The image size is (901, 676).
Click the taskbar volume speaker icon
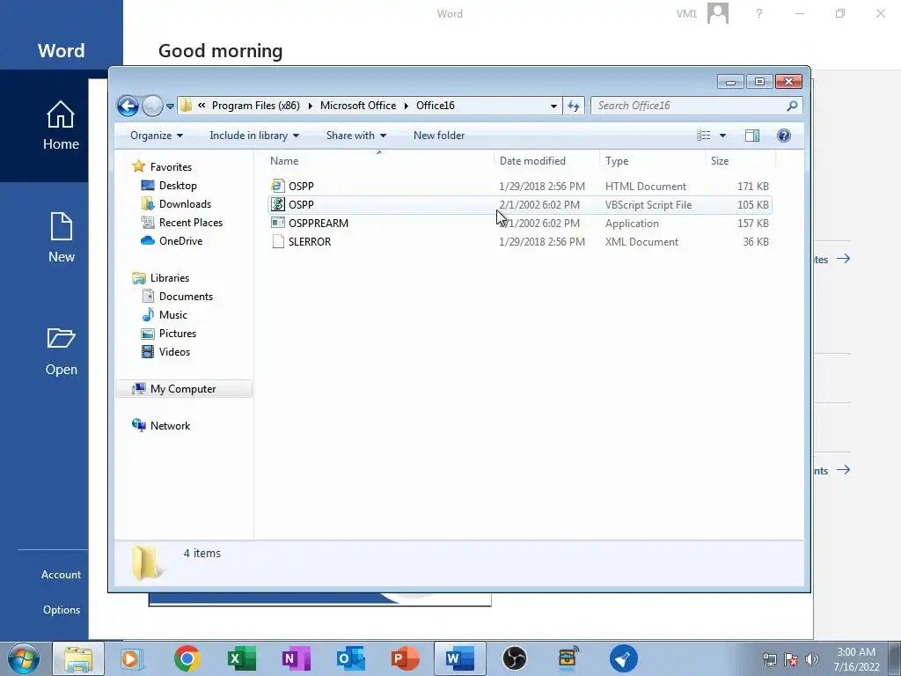coord(812,659)
